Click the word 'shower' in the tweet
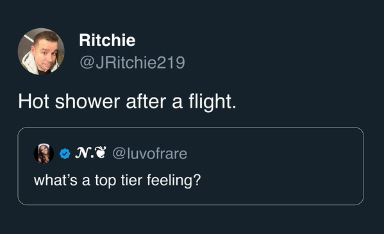The width and height of the screenshot is (384, 234). tap(87, 101)
